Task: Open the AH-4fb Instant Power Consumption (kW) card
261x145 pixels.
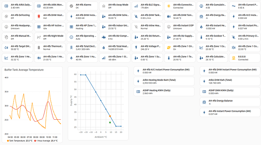Action: [230, 113]
